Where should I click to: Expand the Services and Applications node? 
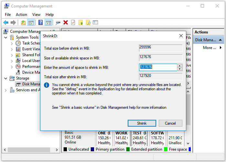click(6, 90)
